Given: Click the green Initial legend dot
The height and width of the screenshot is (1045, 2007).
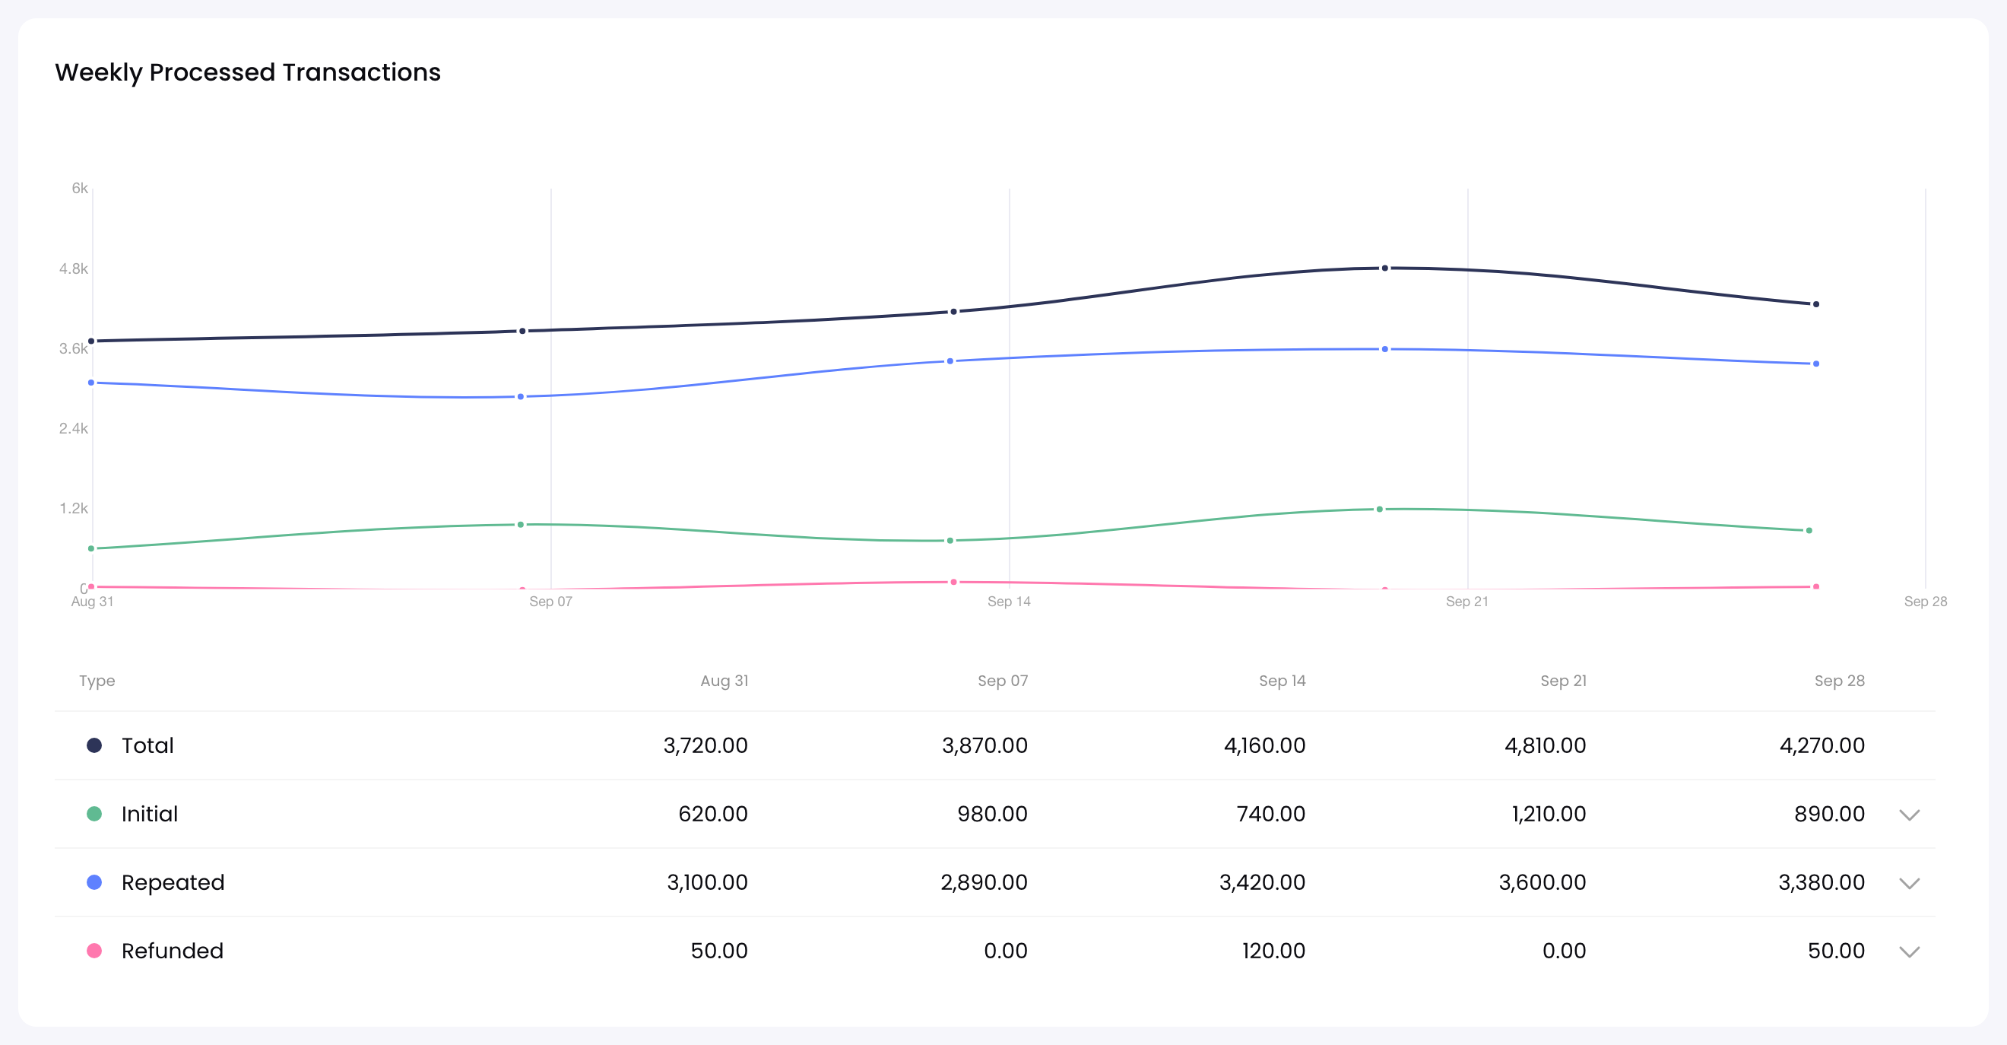Looking at the screenshot, I should pos(94,814).
